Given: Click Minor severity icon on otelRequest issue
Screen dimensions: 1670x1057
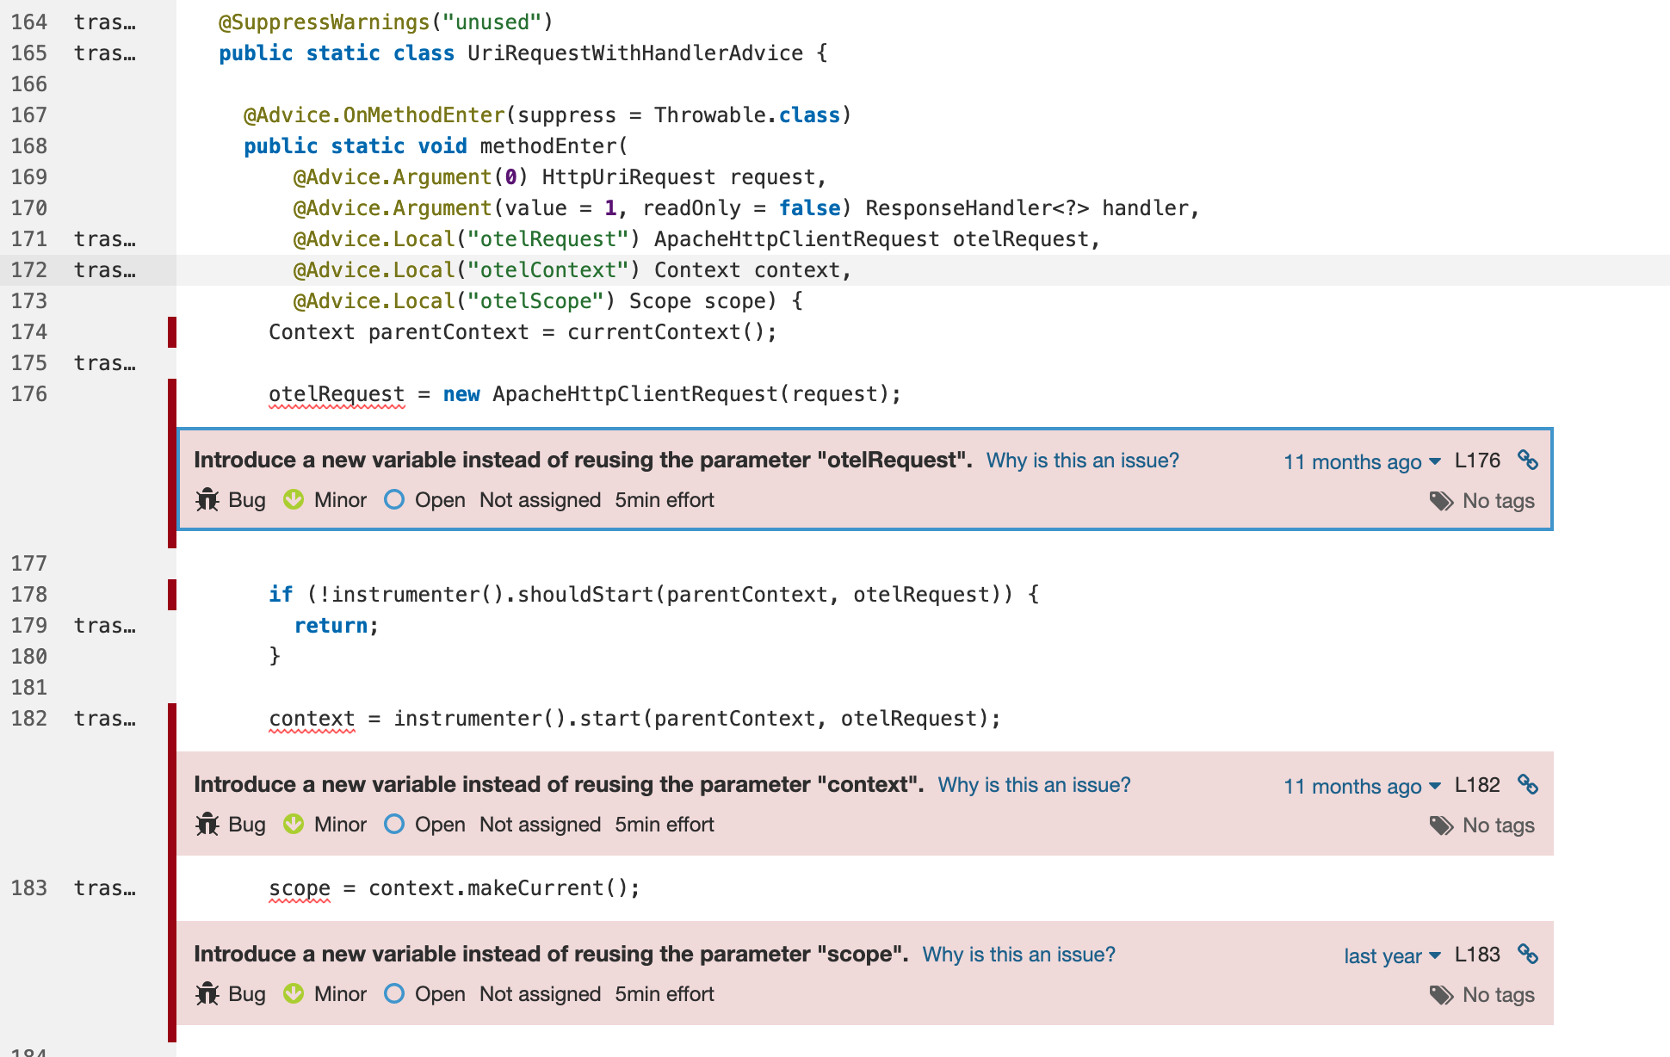Looking at the screenshot, I should tap(294, 499).
